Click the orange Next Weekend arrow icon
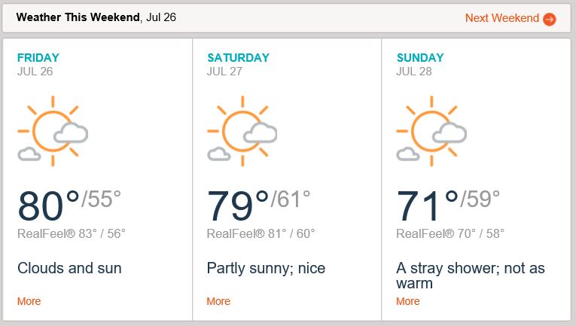Viewport: 576px width, 326px height. [550, 19]
